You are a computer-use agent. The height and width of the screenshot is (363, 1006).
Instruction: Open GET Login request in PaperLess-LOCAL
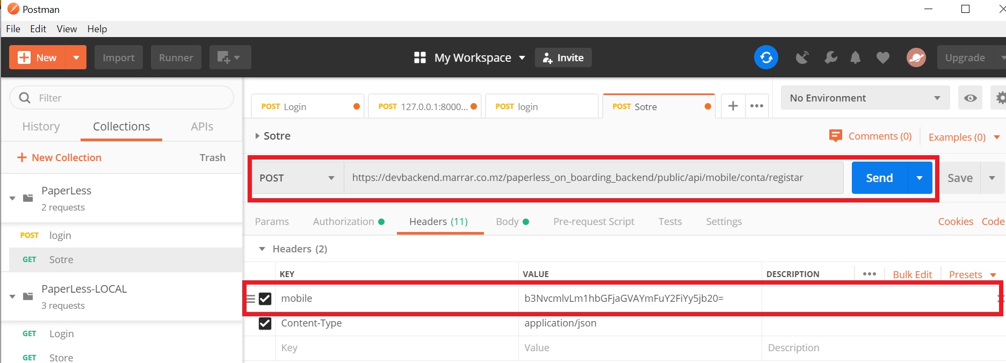click(122, 333)
